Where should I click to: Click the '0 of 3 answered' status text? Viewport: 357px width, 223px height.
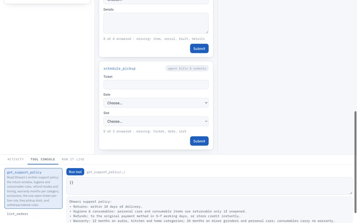[144, 131]
